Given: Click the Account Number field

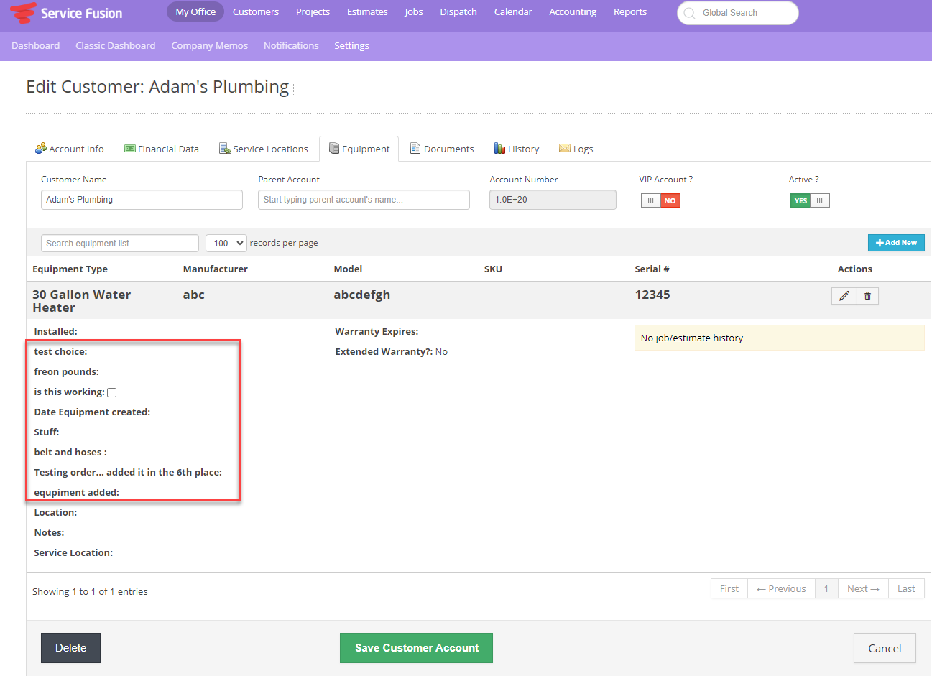Looking at the screenshot, I should (553, 200).
